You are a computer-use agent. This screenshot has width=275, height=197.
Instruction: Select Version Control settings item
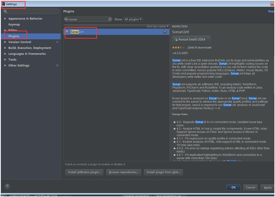[20, 42]
